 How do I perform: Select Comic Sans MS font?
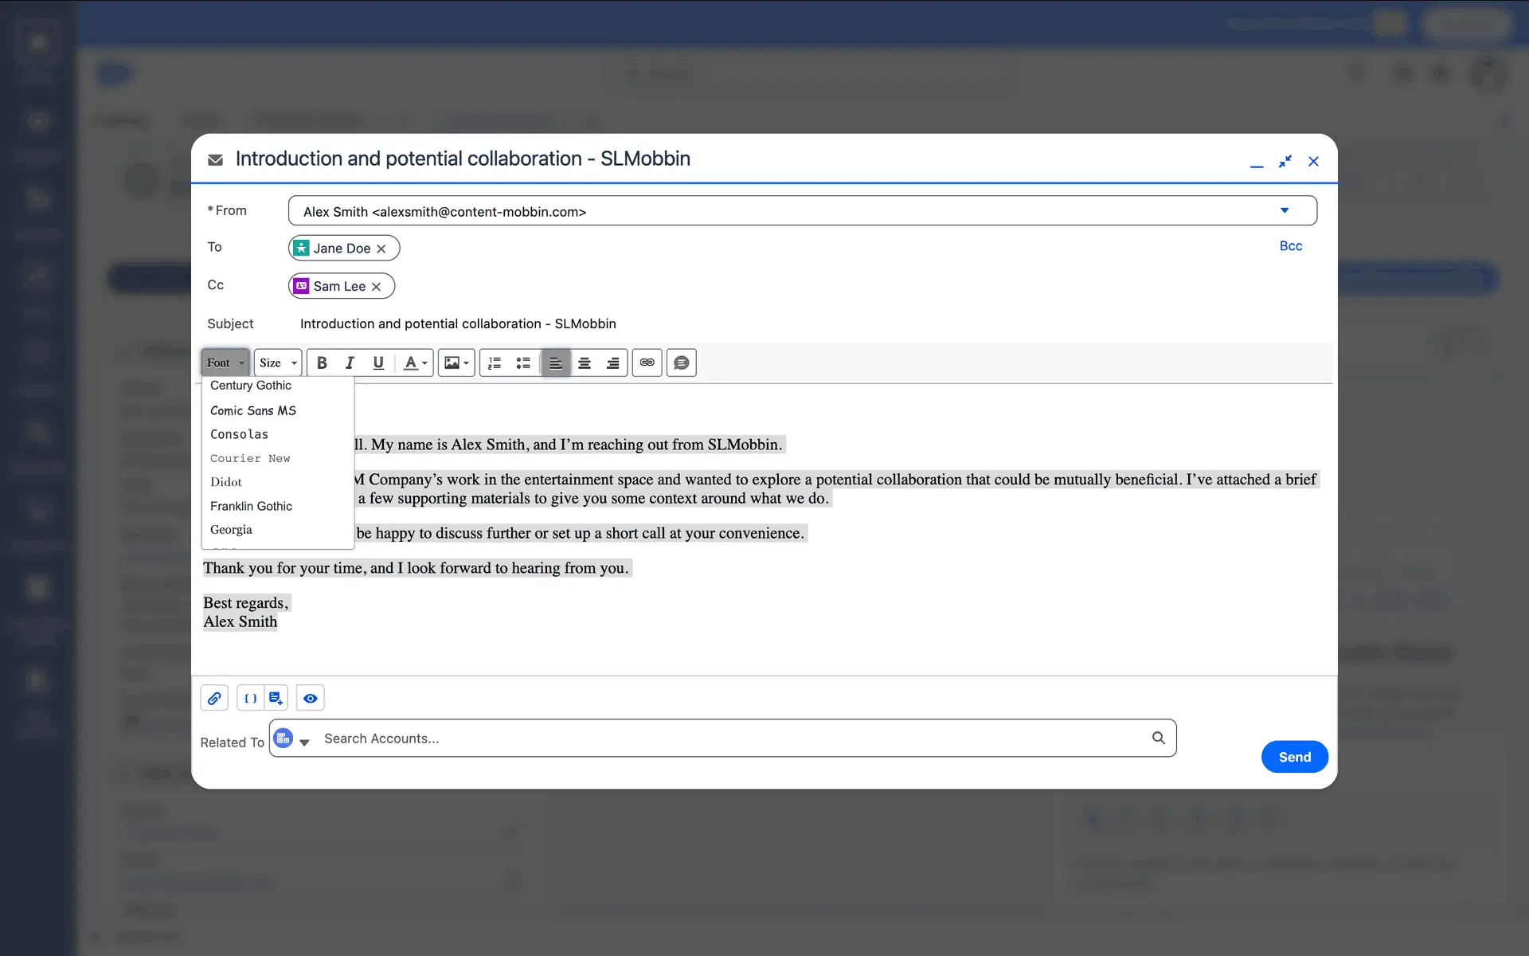(253, 411)
